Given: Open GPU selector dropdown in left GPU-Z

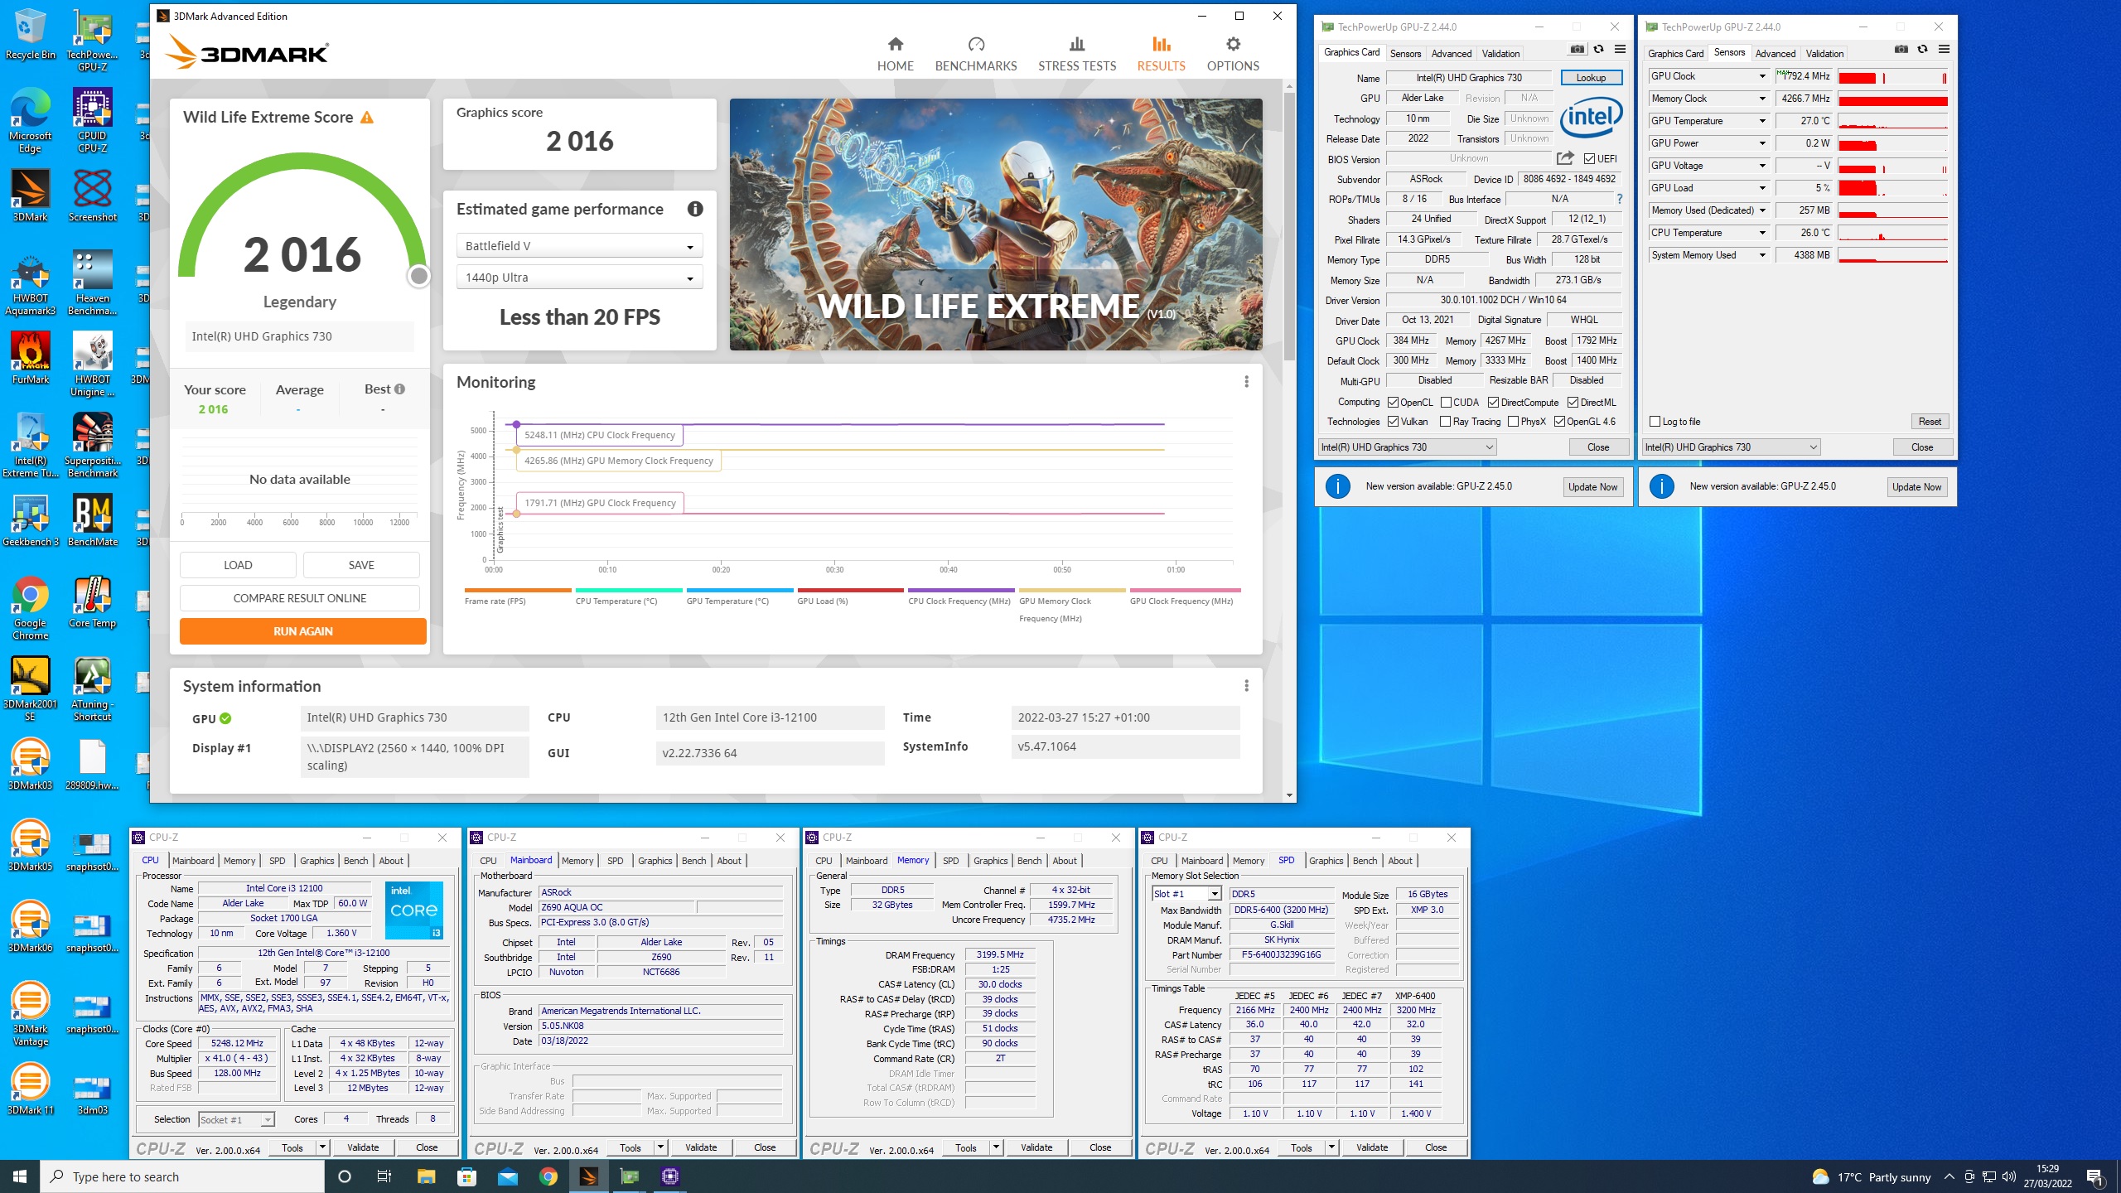Looking at the screenshot, I should pyautogui.click(x=1407, y=447).
